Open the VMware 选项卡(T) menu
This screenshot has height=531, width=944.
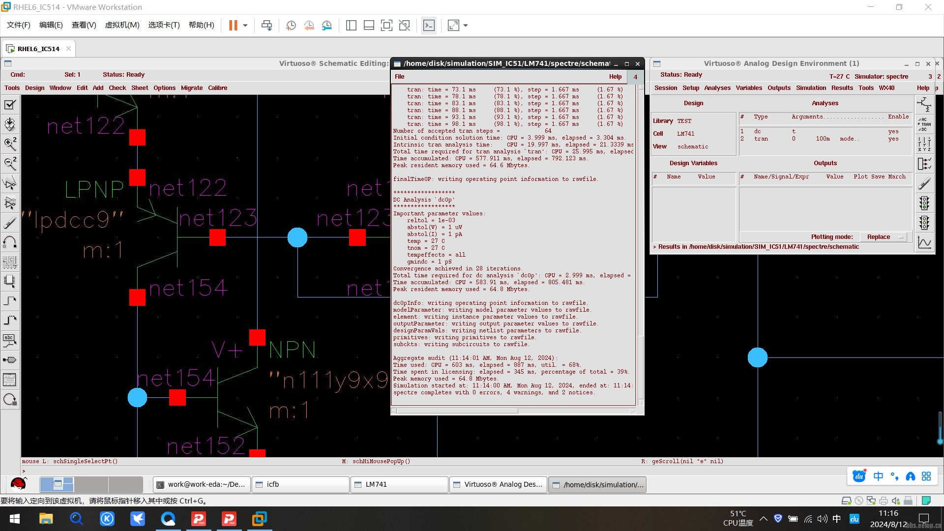(x=164, y=25)
